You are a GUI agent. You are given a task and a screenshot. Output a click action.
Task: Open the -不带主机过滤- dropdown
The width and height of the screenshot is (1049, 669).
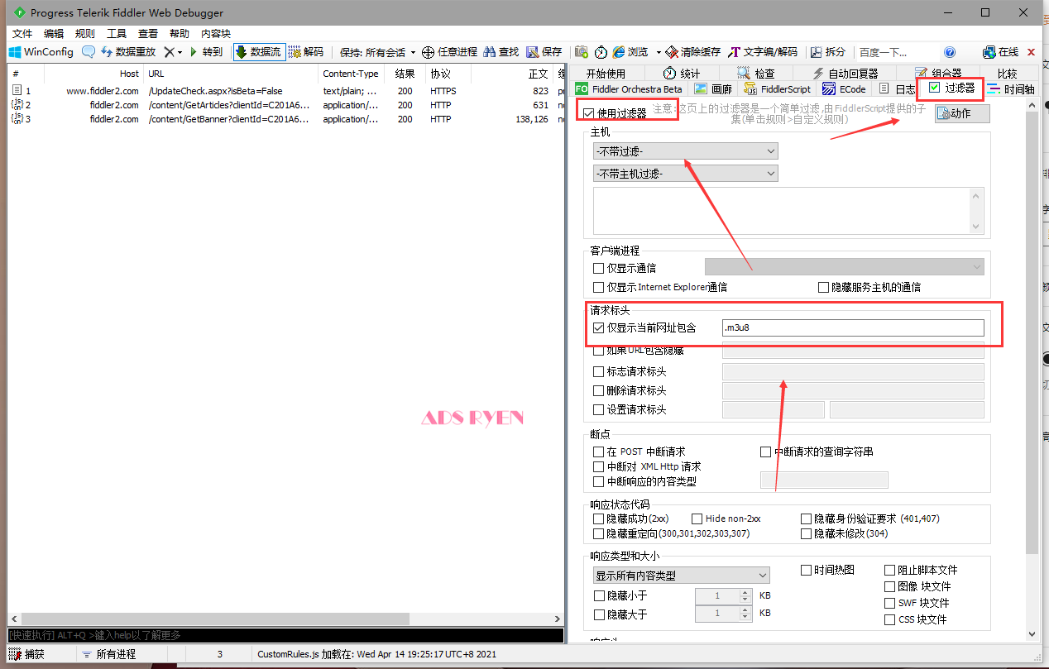(x=686, y=174)
